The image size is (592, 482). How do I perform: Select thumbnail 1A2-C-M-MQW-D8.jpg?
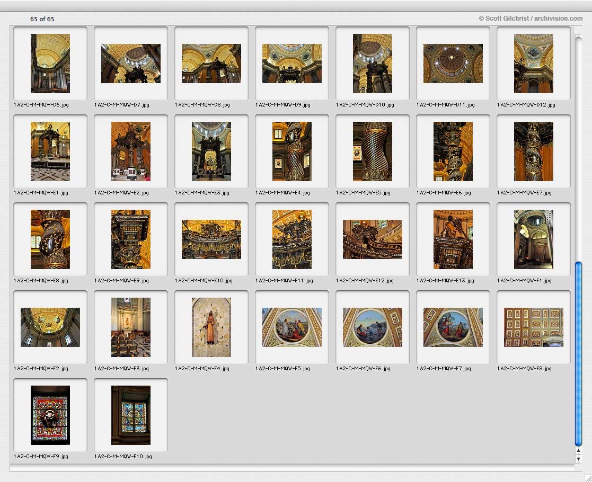click(211, 64)
